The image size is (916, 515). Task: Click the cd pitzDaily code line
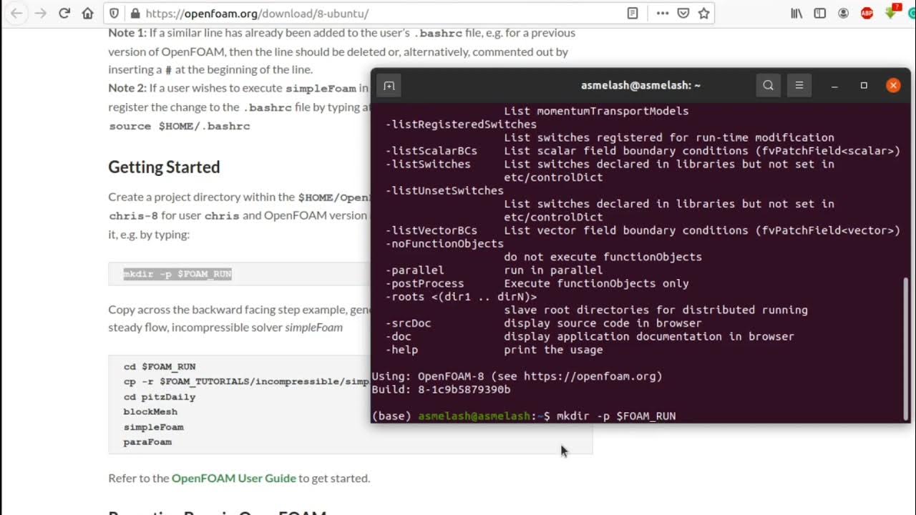pos(160,397)
